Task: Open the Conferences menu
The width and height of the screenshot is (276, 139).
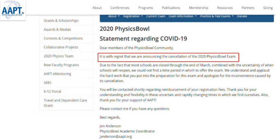Action: click(120, 8)
